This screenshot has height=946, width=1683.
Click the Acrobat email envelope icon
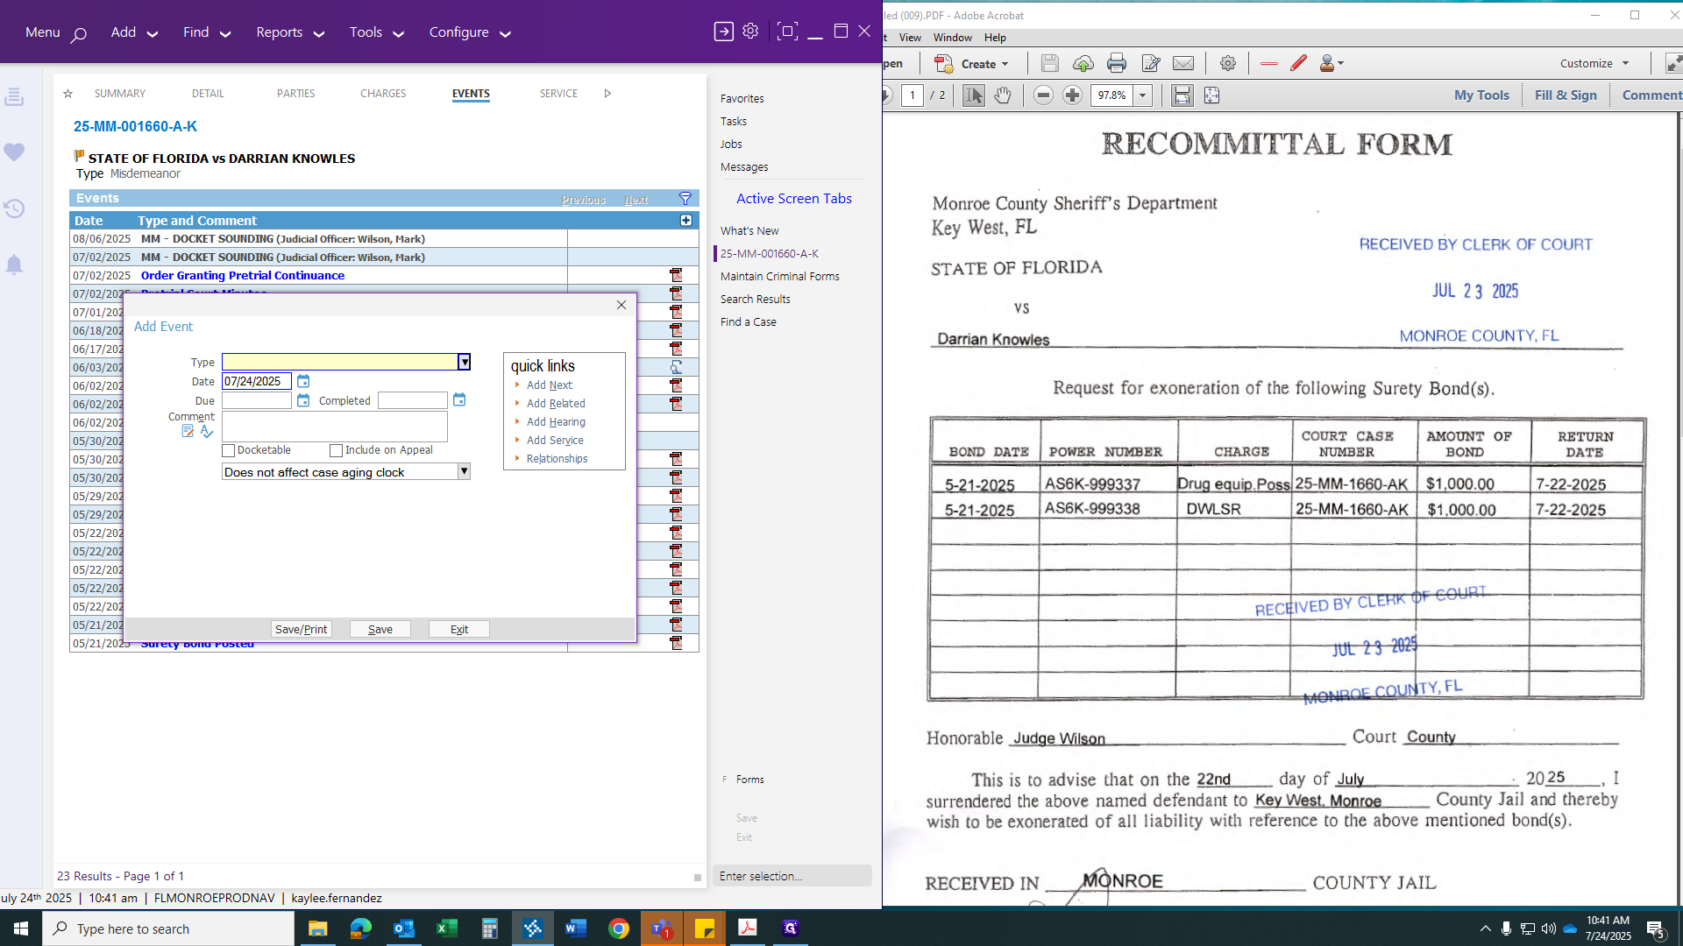tap(1183, 63)
